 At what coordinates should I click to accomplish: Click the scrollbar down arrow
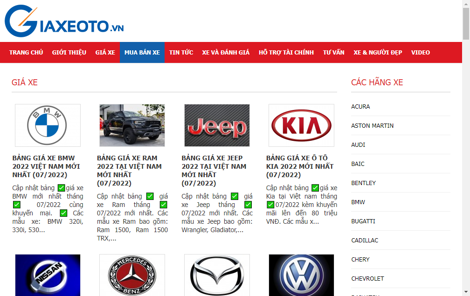(x=466, y=292)
